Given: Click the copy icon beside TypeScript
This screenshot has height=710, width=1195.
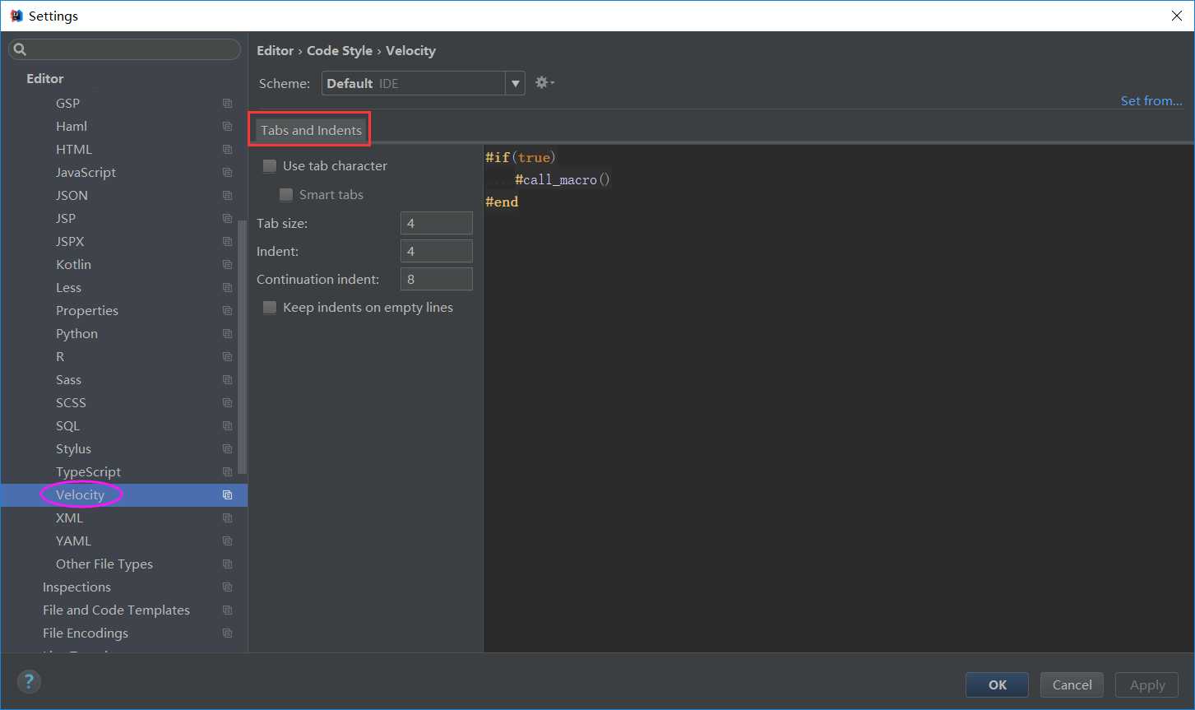Looking at the screenshot, I should coord(228,472).
